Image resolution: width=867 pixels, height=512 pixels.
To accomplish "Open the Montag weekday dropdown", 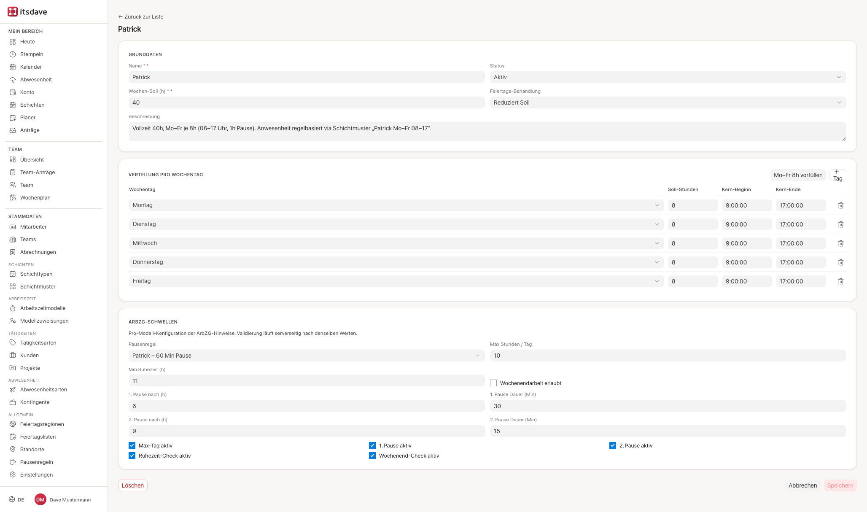I will [x=396, y=205].
